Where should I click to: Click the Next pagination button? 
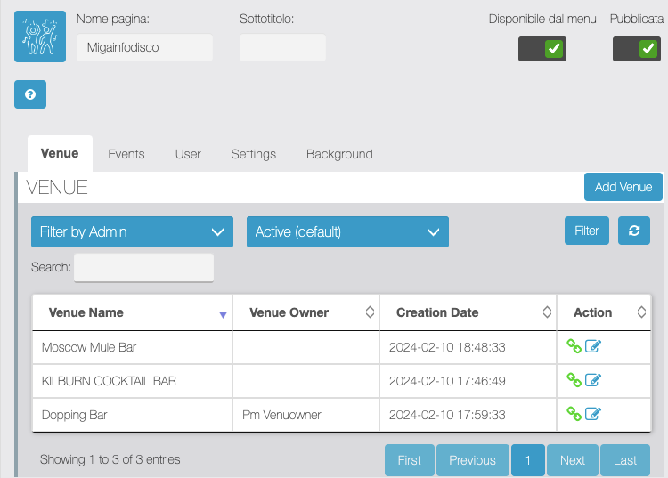(572, 460)
